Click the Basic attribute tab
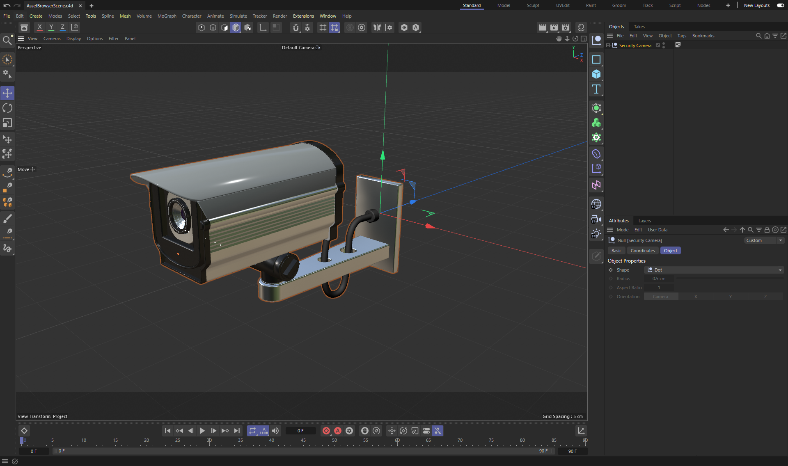 click(616, 251)
